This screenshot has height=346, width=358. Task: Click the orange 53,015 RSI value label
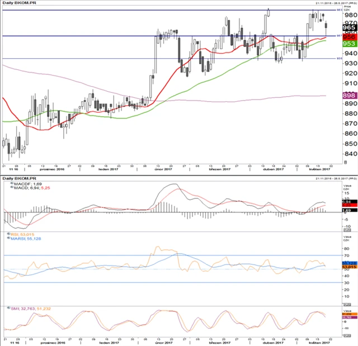tap(350, 267)
